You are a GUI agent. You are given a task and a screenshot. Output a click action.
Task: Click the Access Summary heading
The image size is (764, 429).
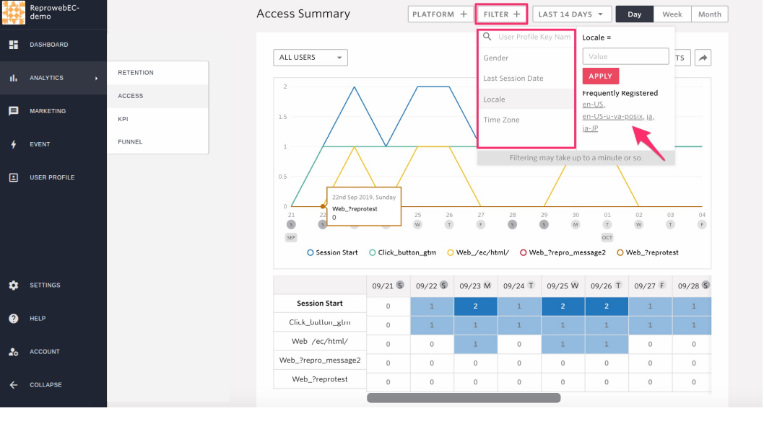(303, 14)
